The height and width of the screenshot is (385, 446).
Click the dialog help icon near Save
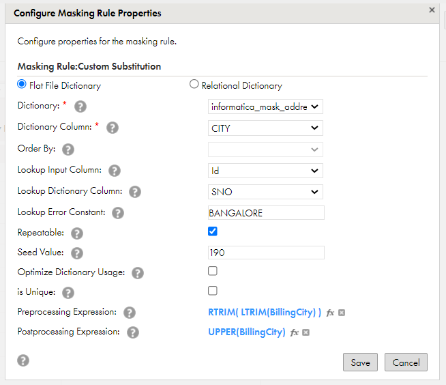[23, 360]
